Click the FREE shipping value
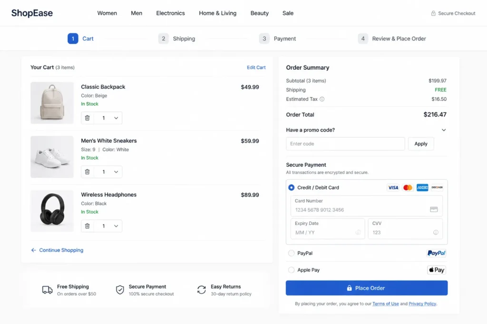Viewport: 487px width, 324px height. [440, 90]
